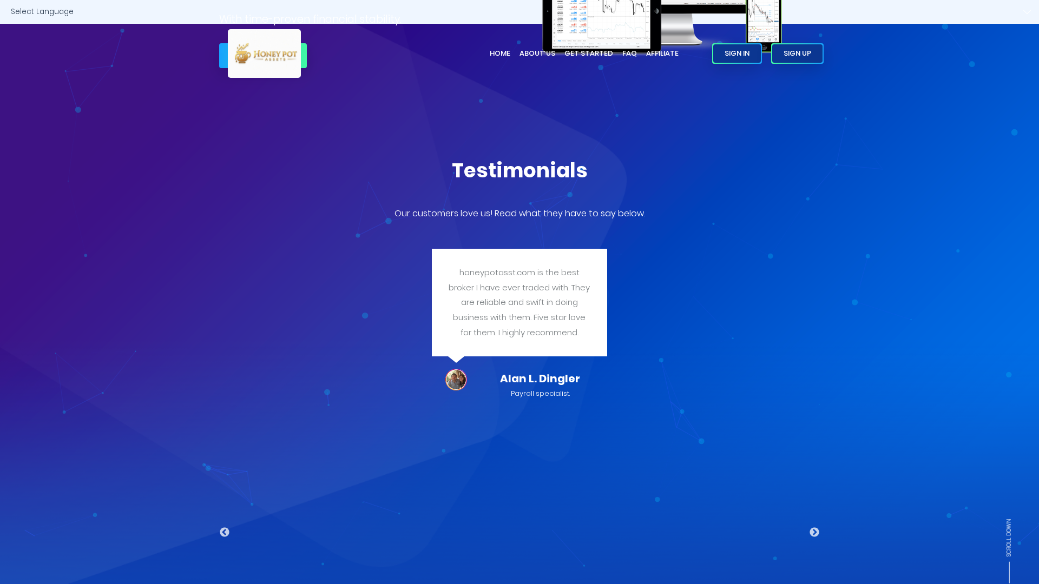Open the HOME menu item
The height and width of the screenshot is (584, 1039).
point(500,54)
